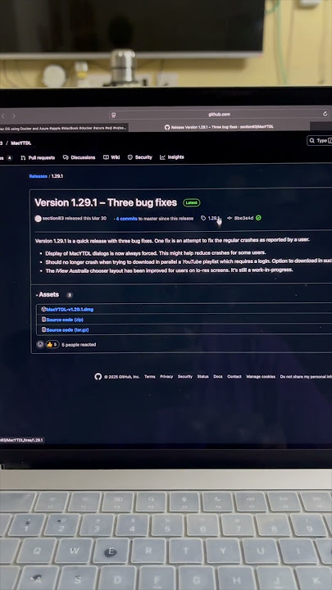
Task: Click the github.com address bar
Action: coord(219,115)
